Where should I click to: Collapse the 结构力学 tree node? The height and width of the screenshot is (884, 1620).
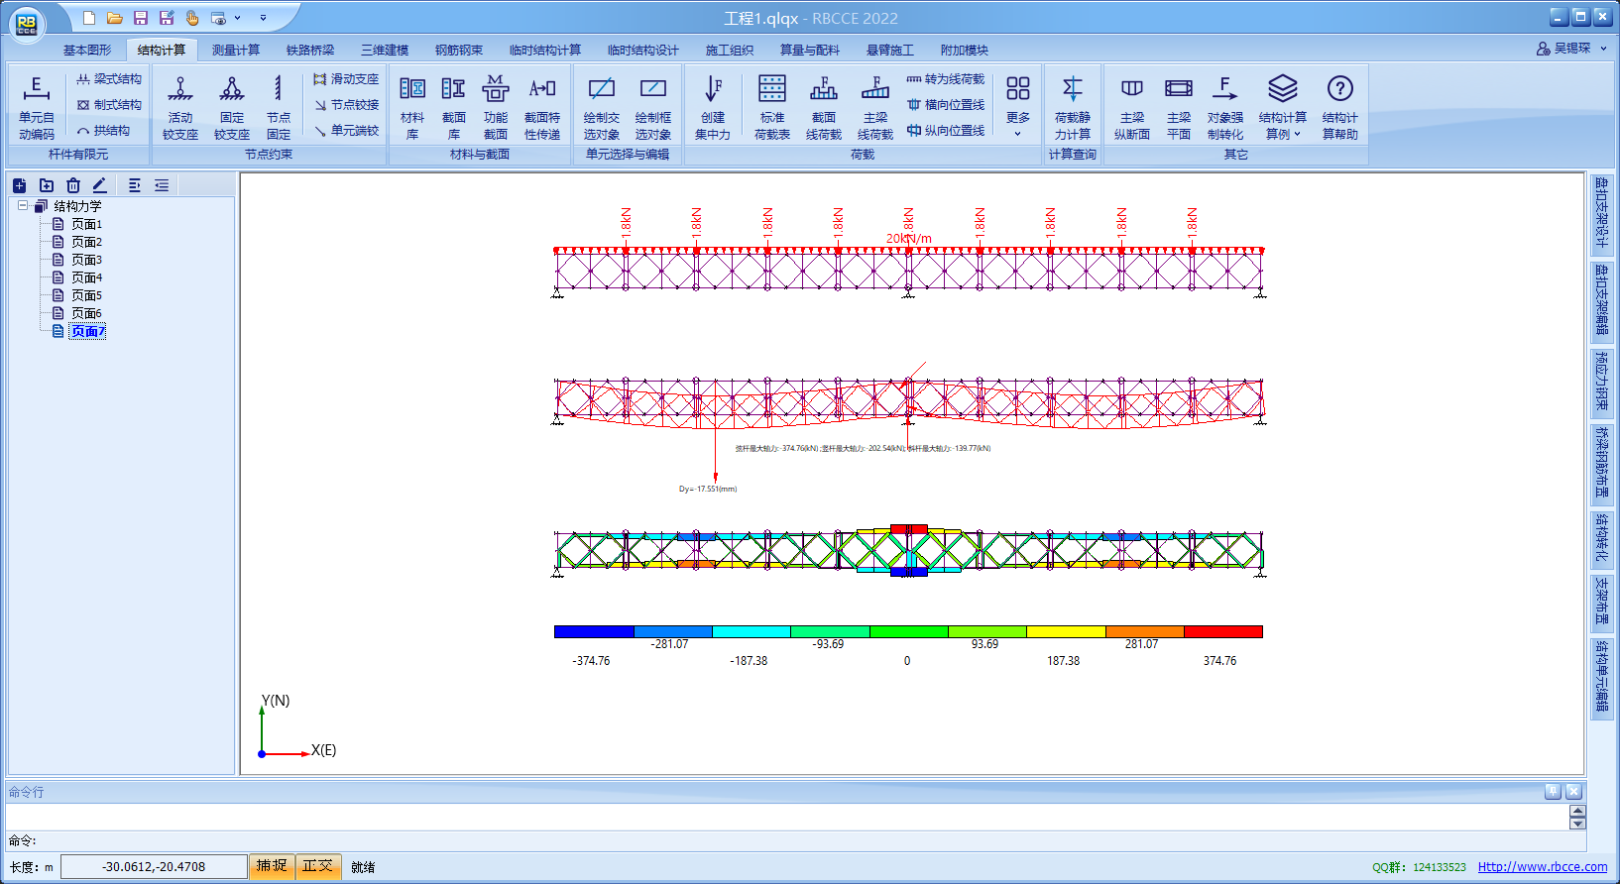point(23,206)
